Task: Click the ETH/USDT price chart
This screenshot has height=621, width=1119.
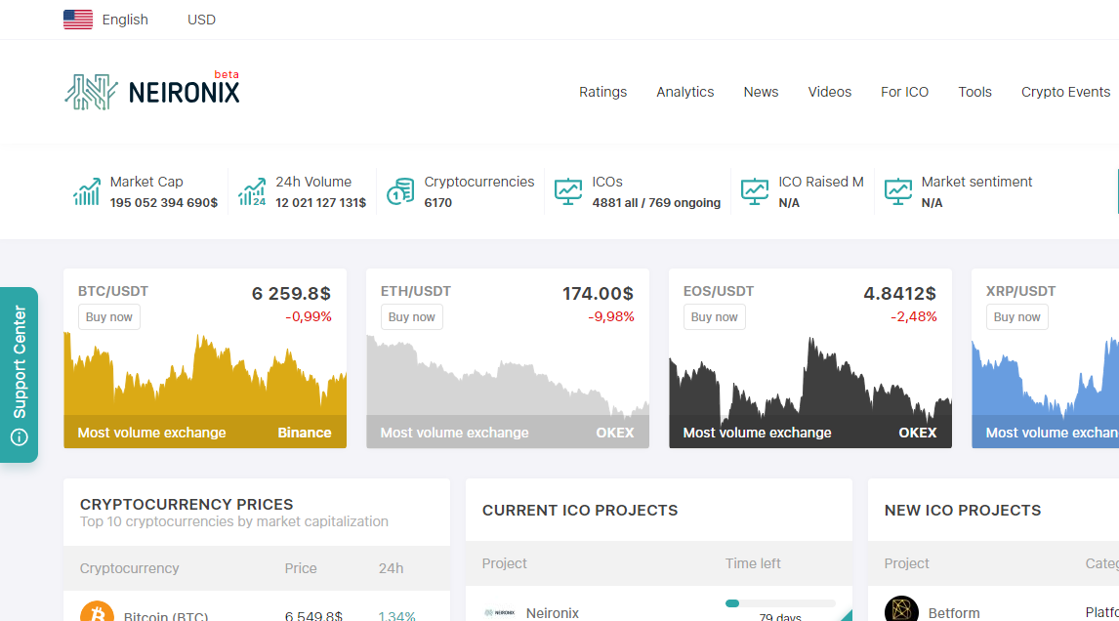Action: click(508, 378)
